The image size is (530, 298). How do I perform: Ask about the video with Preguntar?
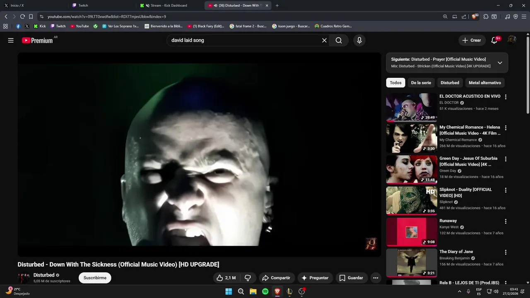[x=315, y=278]
